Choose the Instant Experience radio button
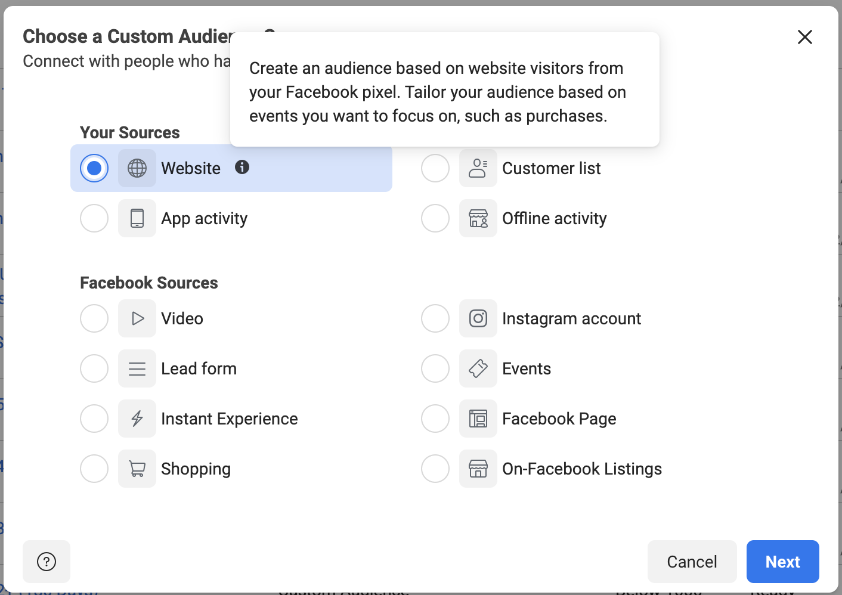Image resolution: width=842 pixels, height=595 pixels. [x=94, y=419]
